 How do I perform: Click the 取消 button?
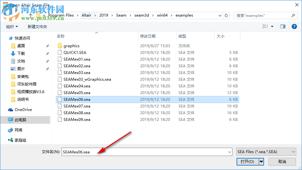coord(282,161)
